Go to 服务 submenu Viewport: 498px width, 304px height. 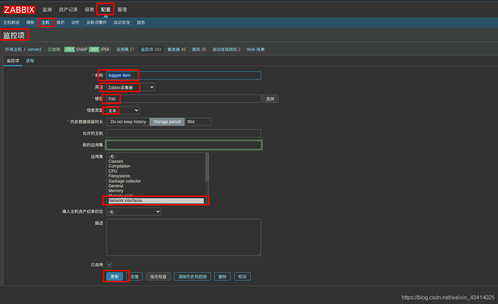click(141, 23)
